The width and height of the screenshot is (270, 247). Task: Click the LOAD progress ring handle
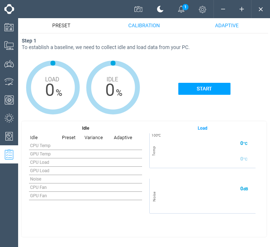[x=53, y=63]
